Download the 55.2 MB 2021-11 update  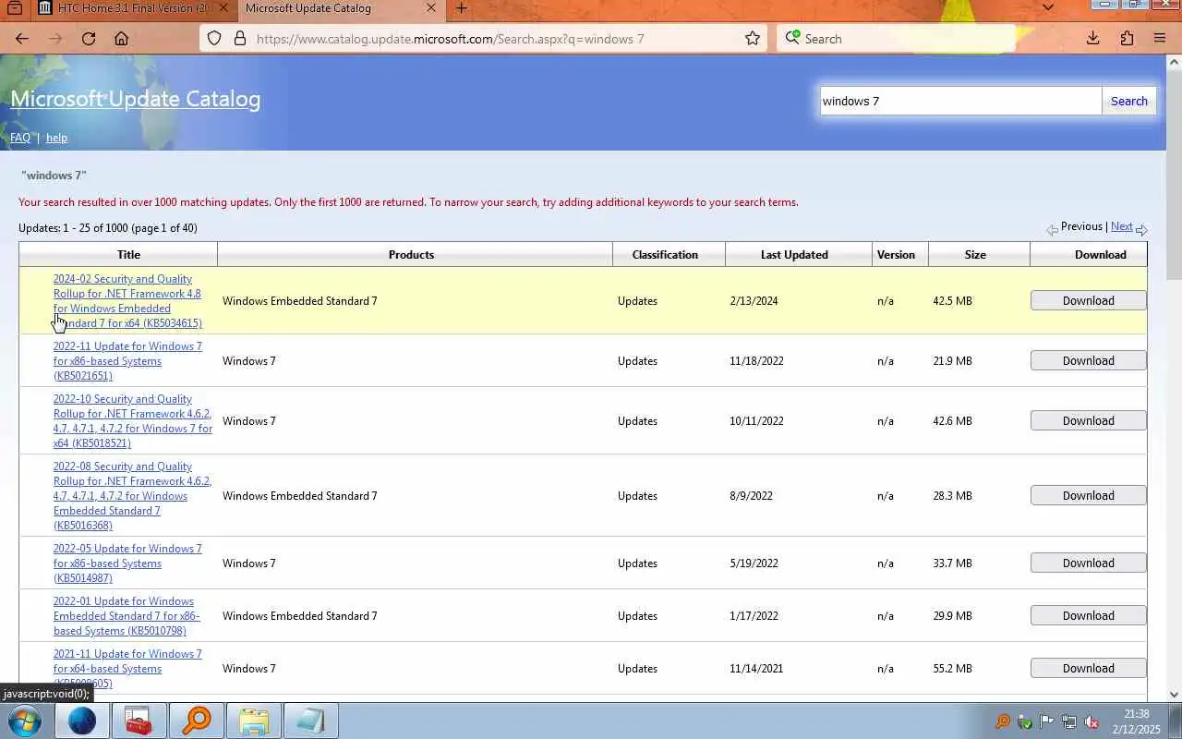point(1089,668)
